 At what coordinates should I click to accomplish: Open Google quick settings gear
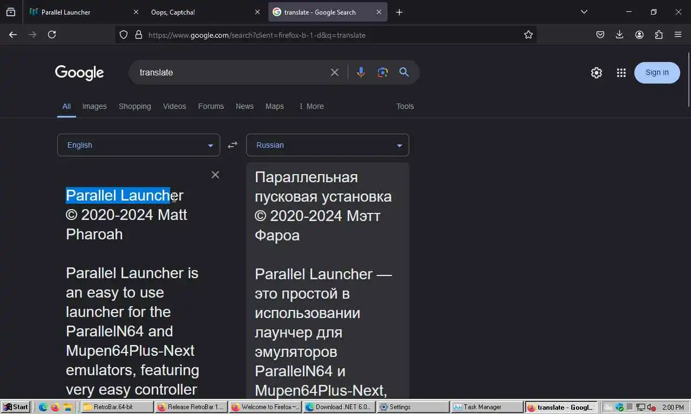[x=597, y=73]
